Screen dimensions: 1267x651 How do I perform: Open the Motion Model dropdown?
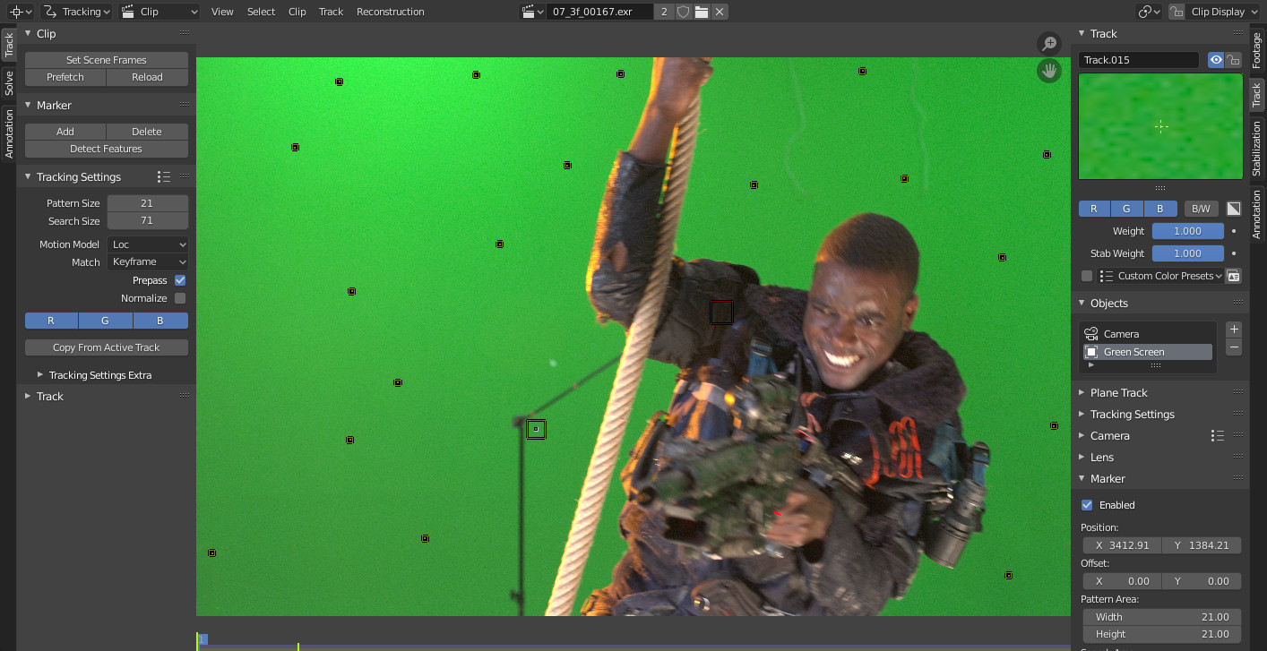tap(148, 244)
